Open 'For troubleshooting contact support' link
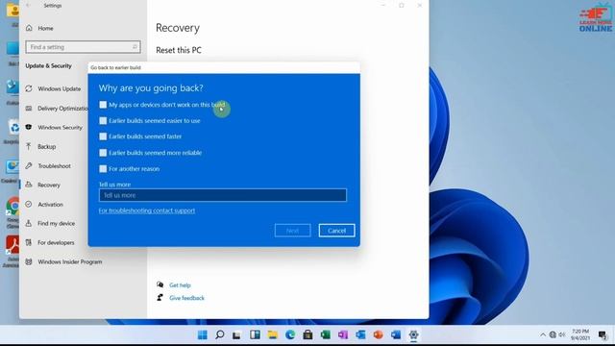The height and width of the screenshot is (346, 615). 147,210
